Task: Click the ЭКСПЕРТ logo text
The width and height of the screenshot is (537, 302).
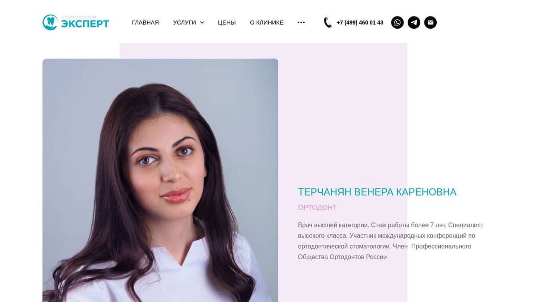Action: 85,24
